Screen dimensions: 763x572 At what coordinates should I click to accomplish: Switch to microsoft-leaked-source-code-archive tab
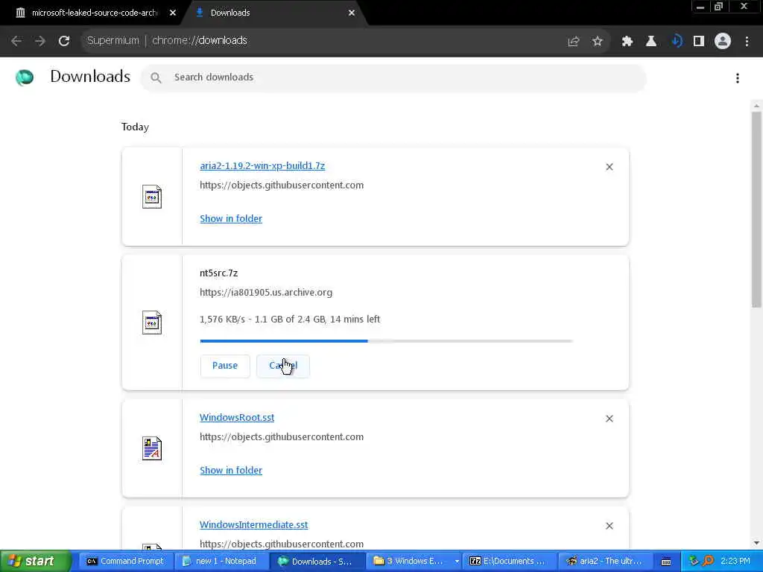pyautogui.click(x=95, y=13)
